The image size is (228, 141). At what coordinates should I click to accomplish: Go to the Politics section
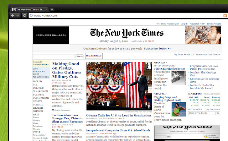click(38, 88)
